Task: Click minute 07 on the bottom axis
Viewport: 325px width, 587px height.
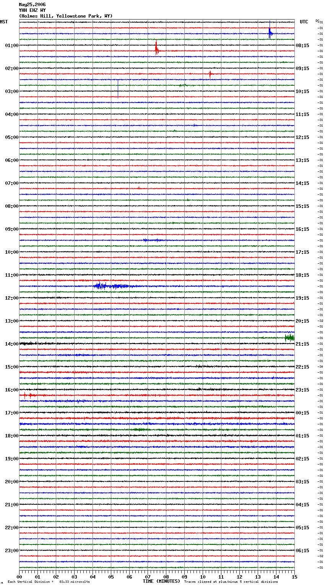Action: [x=148, y=577]
